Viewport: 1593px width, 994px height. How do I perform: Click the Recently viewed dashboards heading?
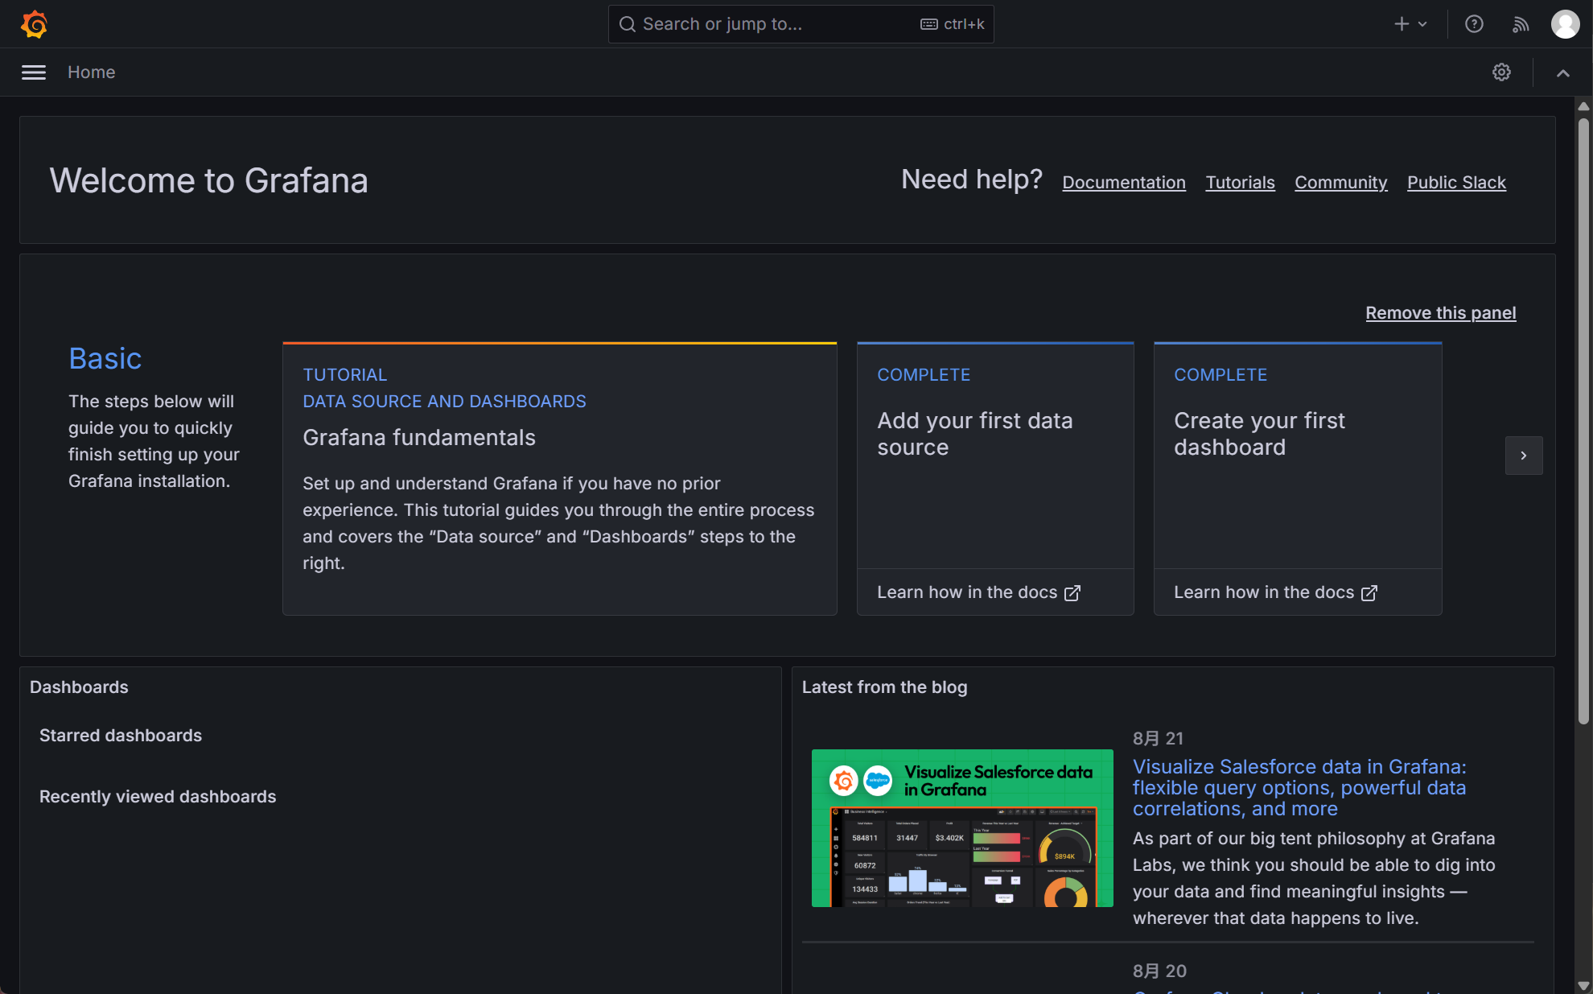click(158, 797)
